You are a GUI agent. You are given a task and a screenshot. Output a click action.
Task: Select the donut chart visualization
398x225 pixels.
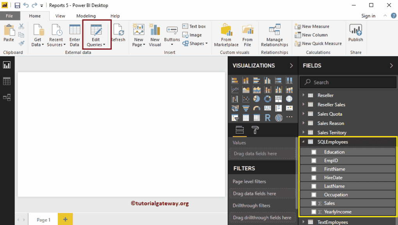point(268,99)
